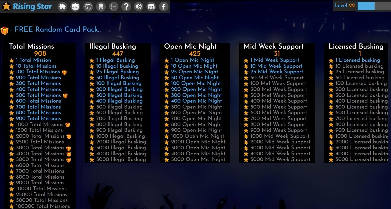Click the Help question mark icon

click(x=126, y=6)
